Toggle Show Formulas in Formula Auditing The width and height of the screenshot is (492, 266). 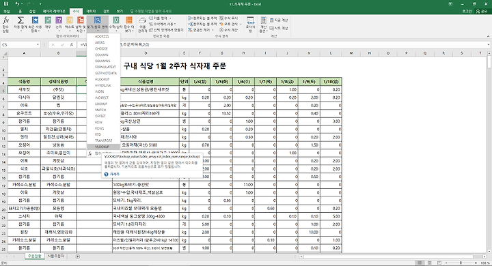point(229,18)
